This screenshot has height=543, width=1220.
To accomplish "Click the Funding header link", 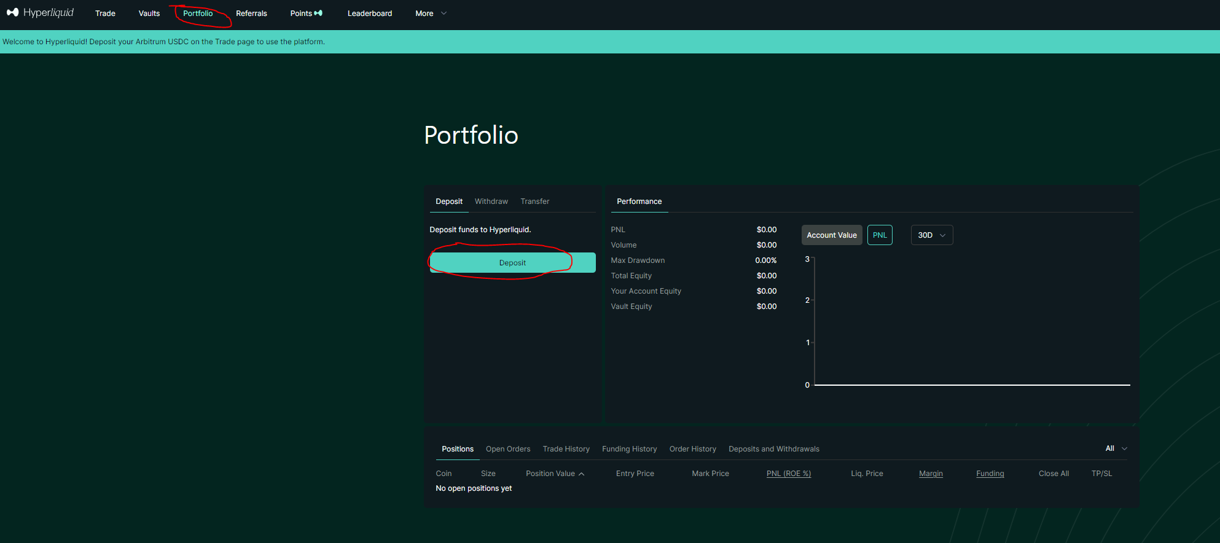I will [990, 474].
